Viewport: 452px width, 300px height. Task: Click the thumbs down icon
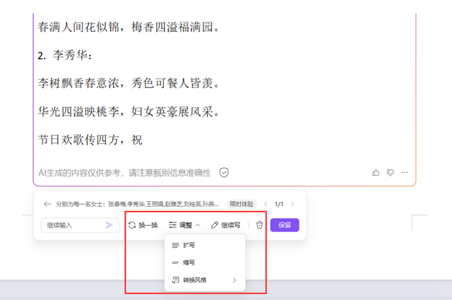coord(390,173)
